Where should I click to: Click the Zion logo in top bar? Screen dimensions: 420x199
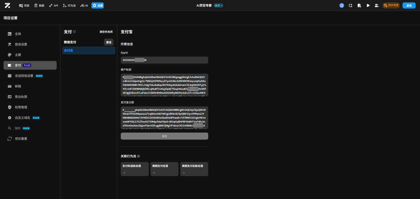(8, 5)
